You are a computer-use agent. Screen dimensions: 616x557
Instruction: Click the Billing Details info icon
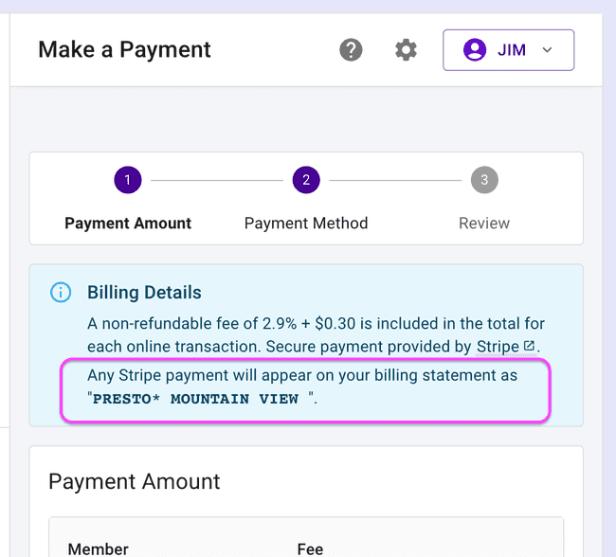tap(61, 293)
